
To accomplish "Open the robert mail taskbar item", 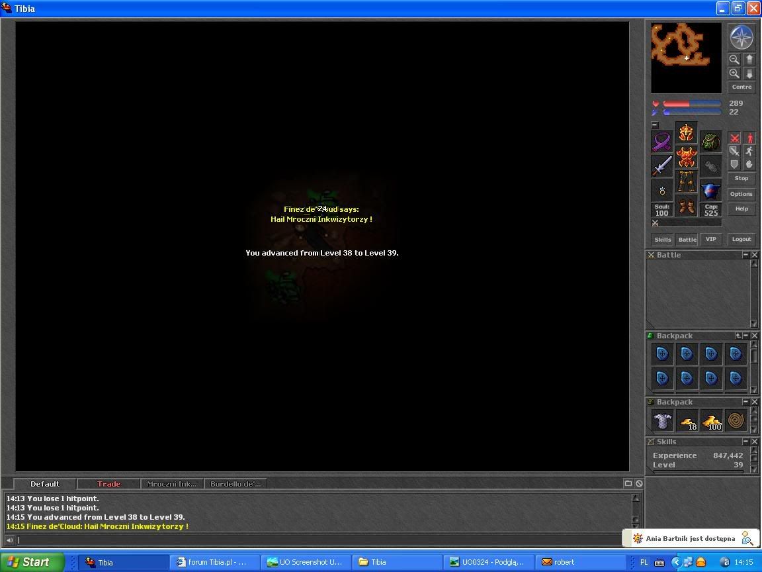I will coord(580,562).
